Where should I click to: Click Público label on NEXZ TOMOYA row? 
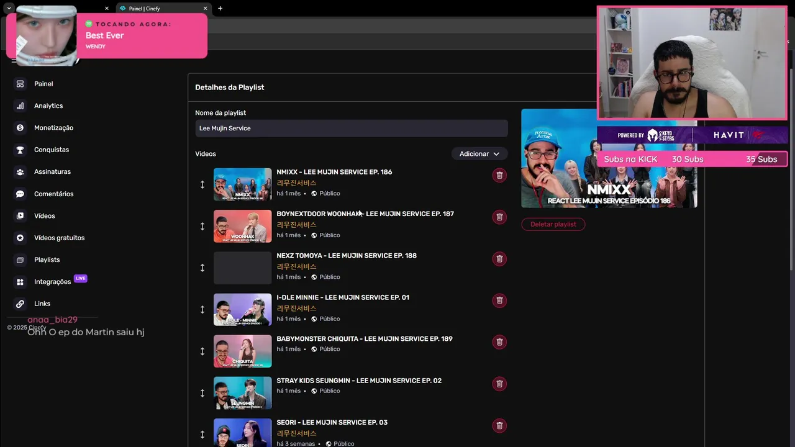[330, 277]
